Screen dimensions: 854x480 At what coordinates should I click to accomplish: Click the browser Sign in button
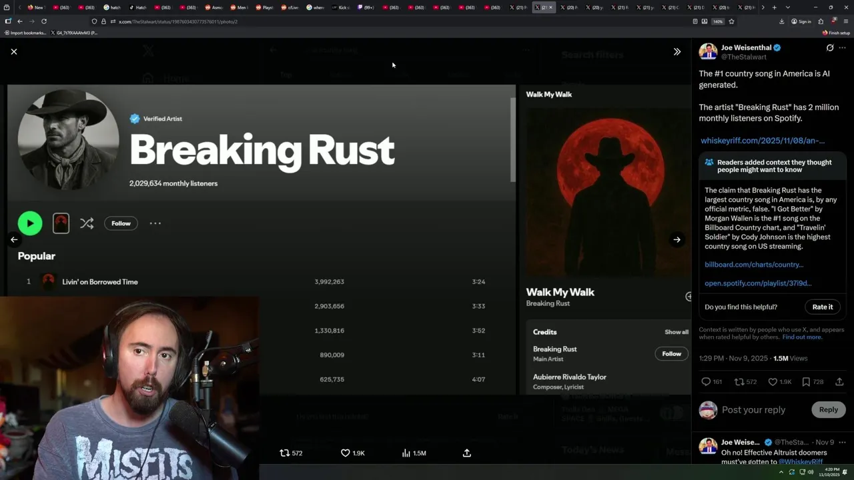[801, 21]
